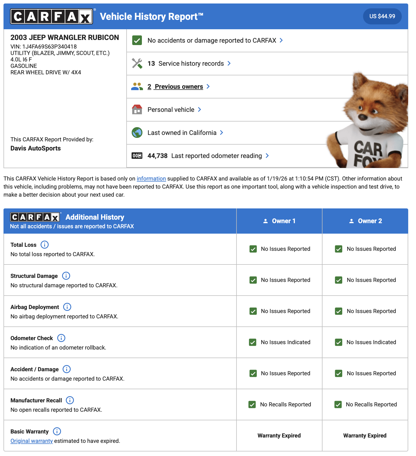The height and width of the screenshot is (456, 416).
Task: Expand the Last reported odometer reading chevron
Action: coord(267,156)
